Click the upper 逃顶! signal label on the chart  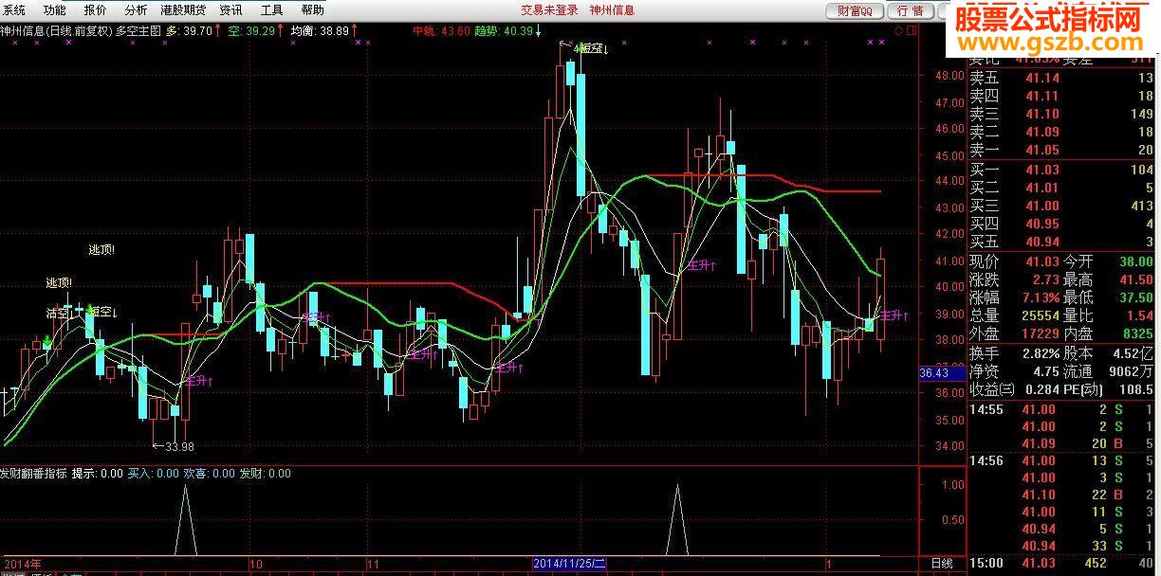101,250
